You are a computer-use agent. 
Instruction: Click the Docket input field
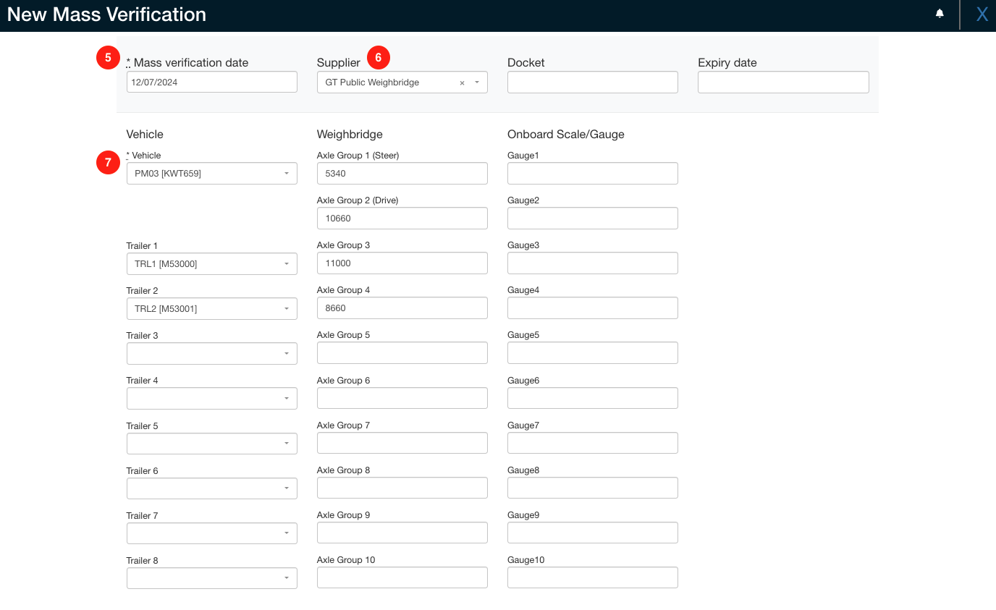click(x=592, y=82)
